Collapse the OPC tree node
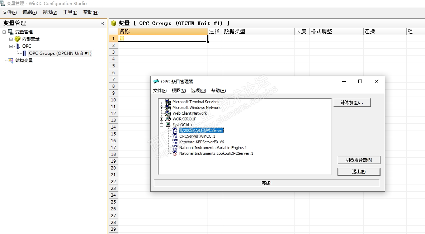This screenshot has width=425, height=234. coord(11,46)
